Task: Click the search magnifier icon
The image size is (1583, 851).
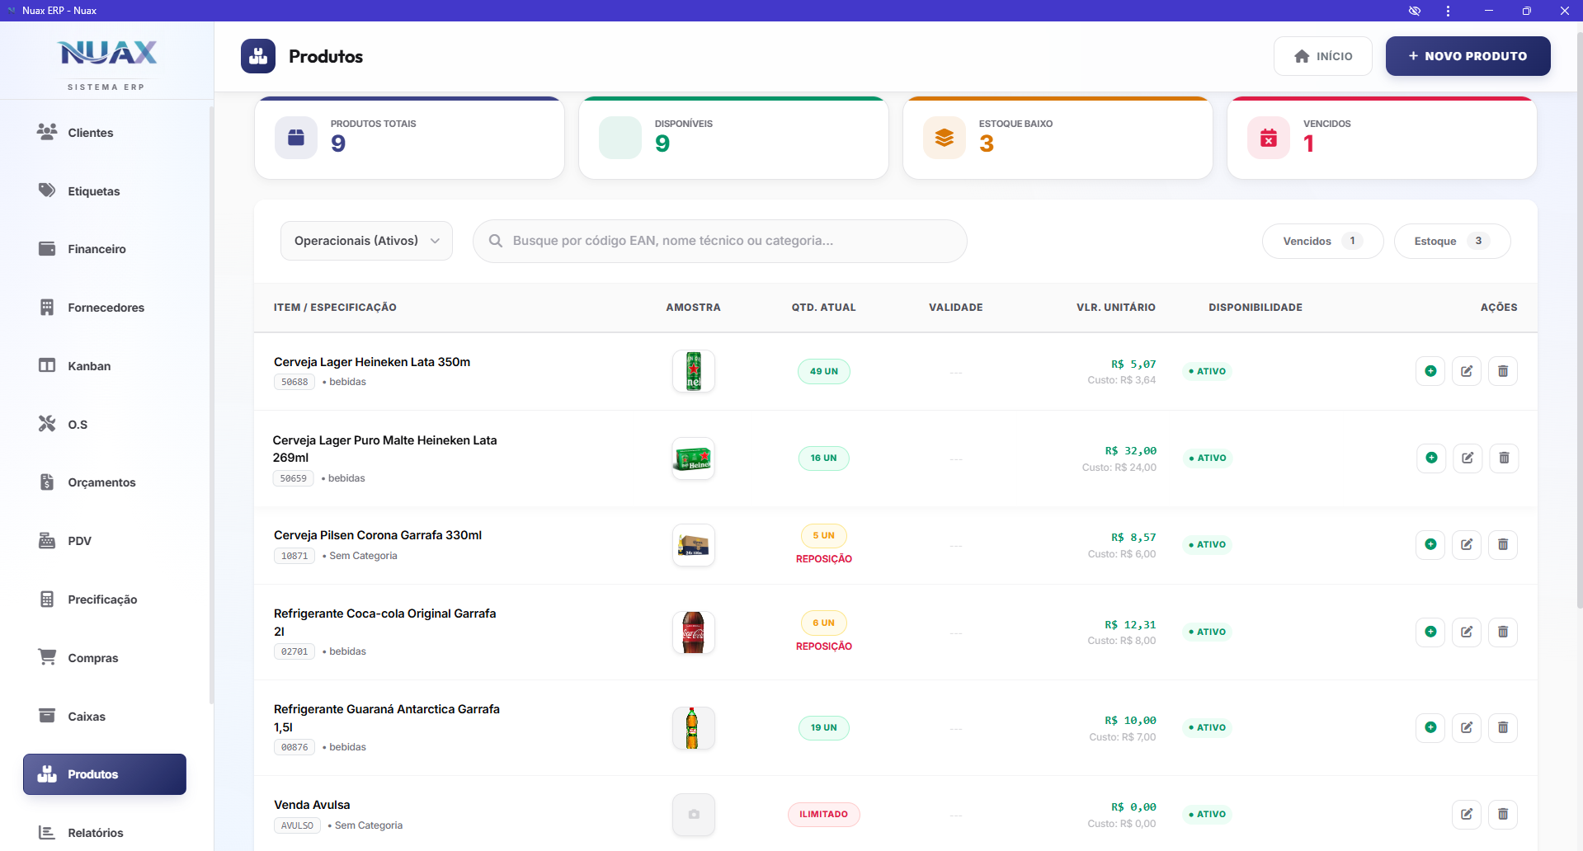Action: (x=496, y=241)
